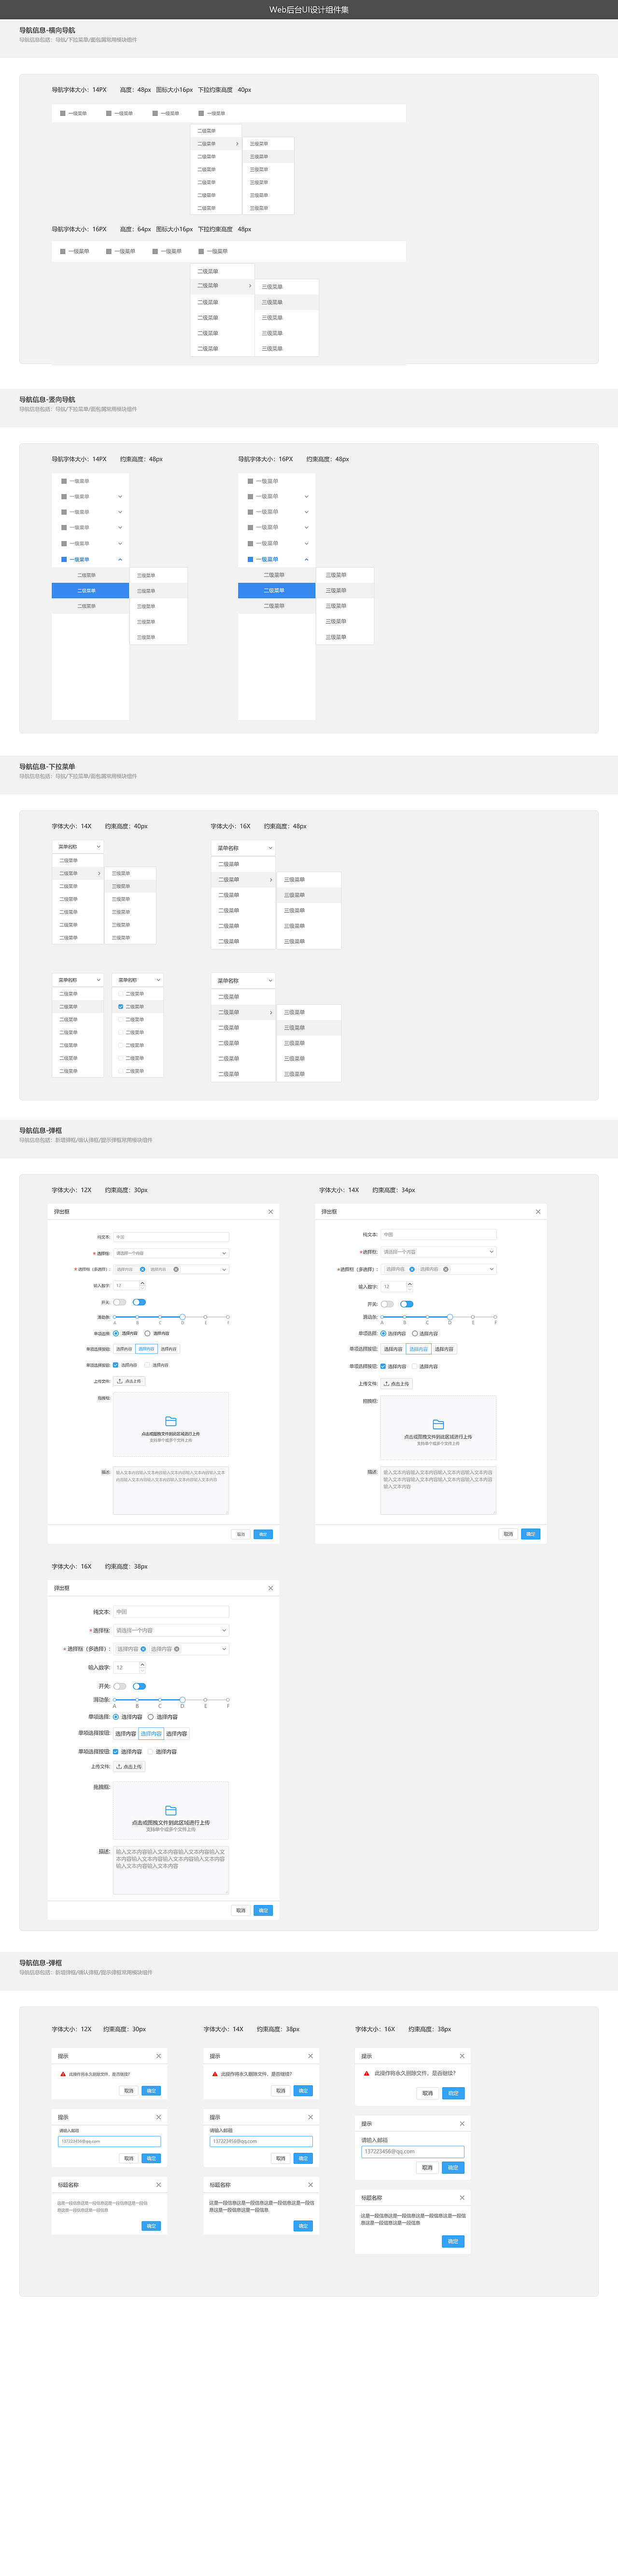
Task: Uncheck the checked 二级菜单 in checkbox dropdown list
Action: click(121, 1006)
